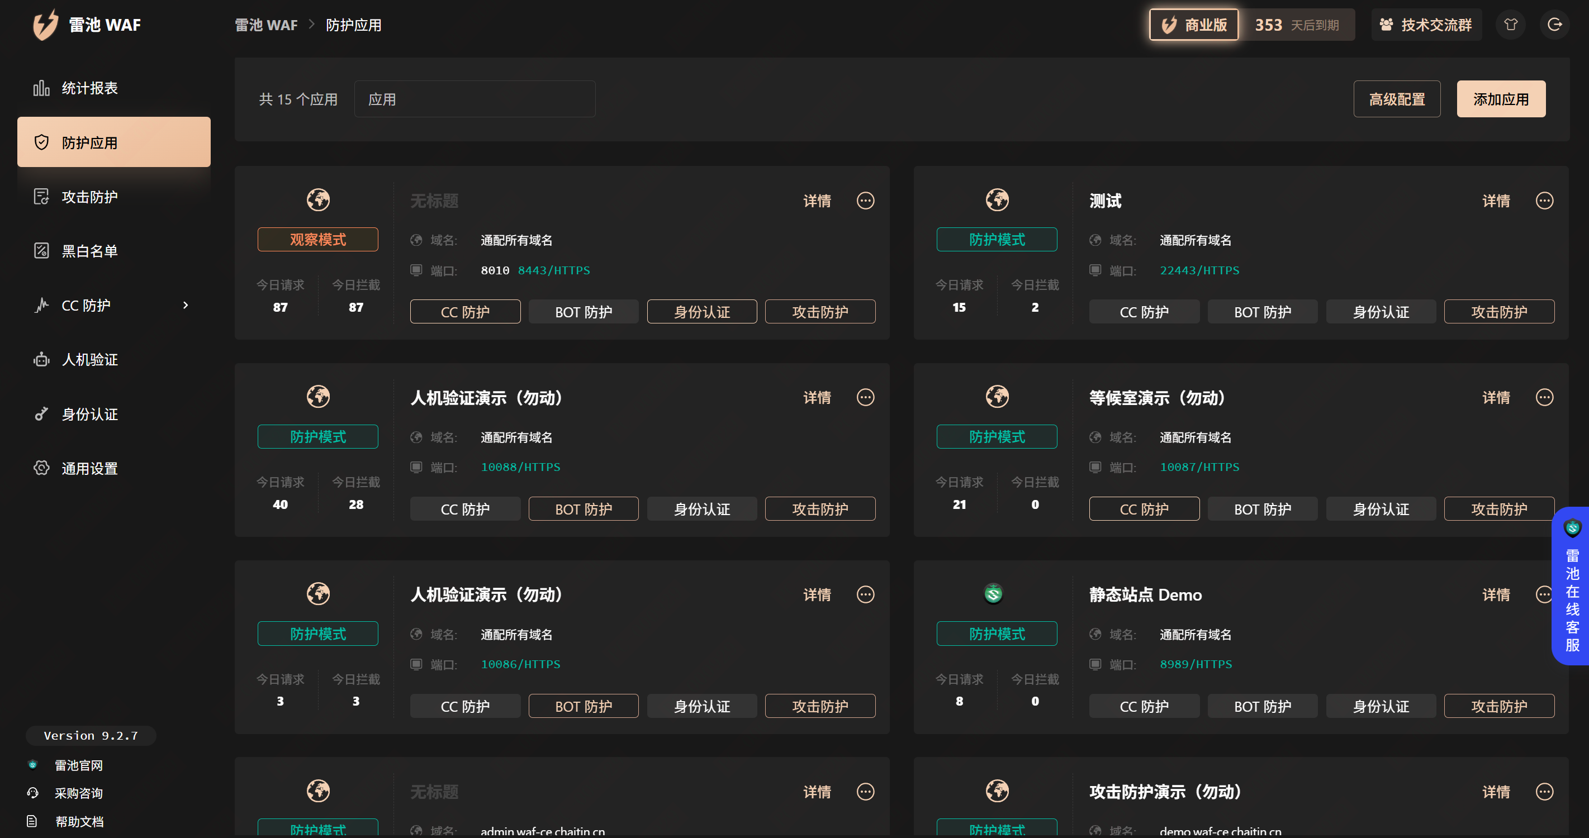
Task: Toggle CC 防护 on 等候室演示 app
Action: tap(1144, 509)
